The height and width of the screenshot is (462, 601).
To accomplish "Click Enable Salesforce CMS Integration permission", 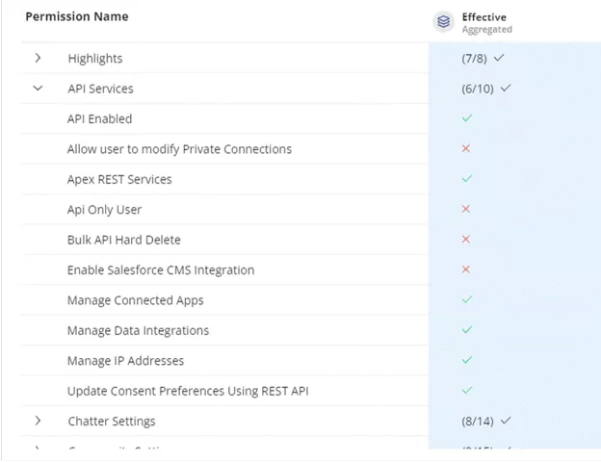I will click(161, 270).
